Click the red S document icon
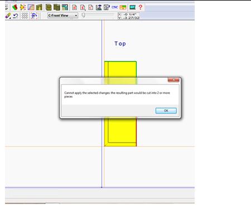Image resolution: width=251 pixels, height=209 pixels. [x=83, y=7]
